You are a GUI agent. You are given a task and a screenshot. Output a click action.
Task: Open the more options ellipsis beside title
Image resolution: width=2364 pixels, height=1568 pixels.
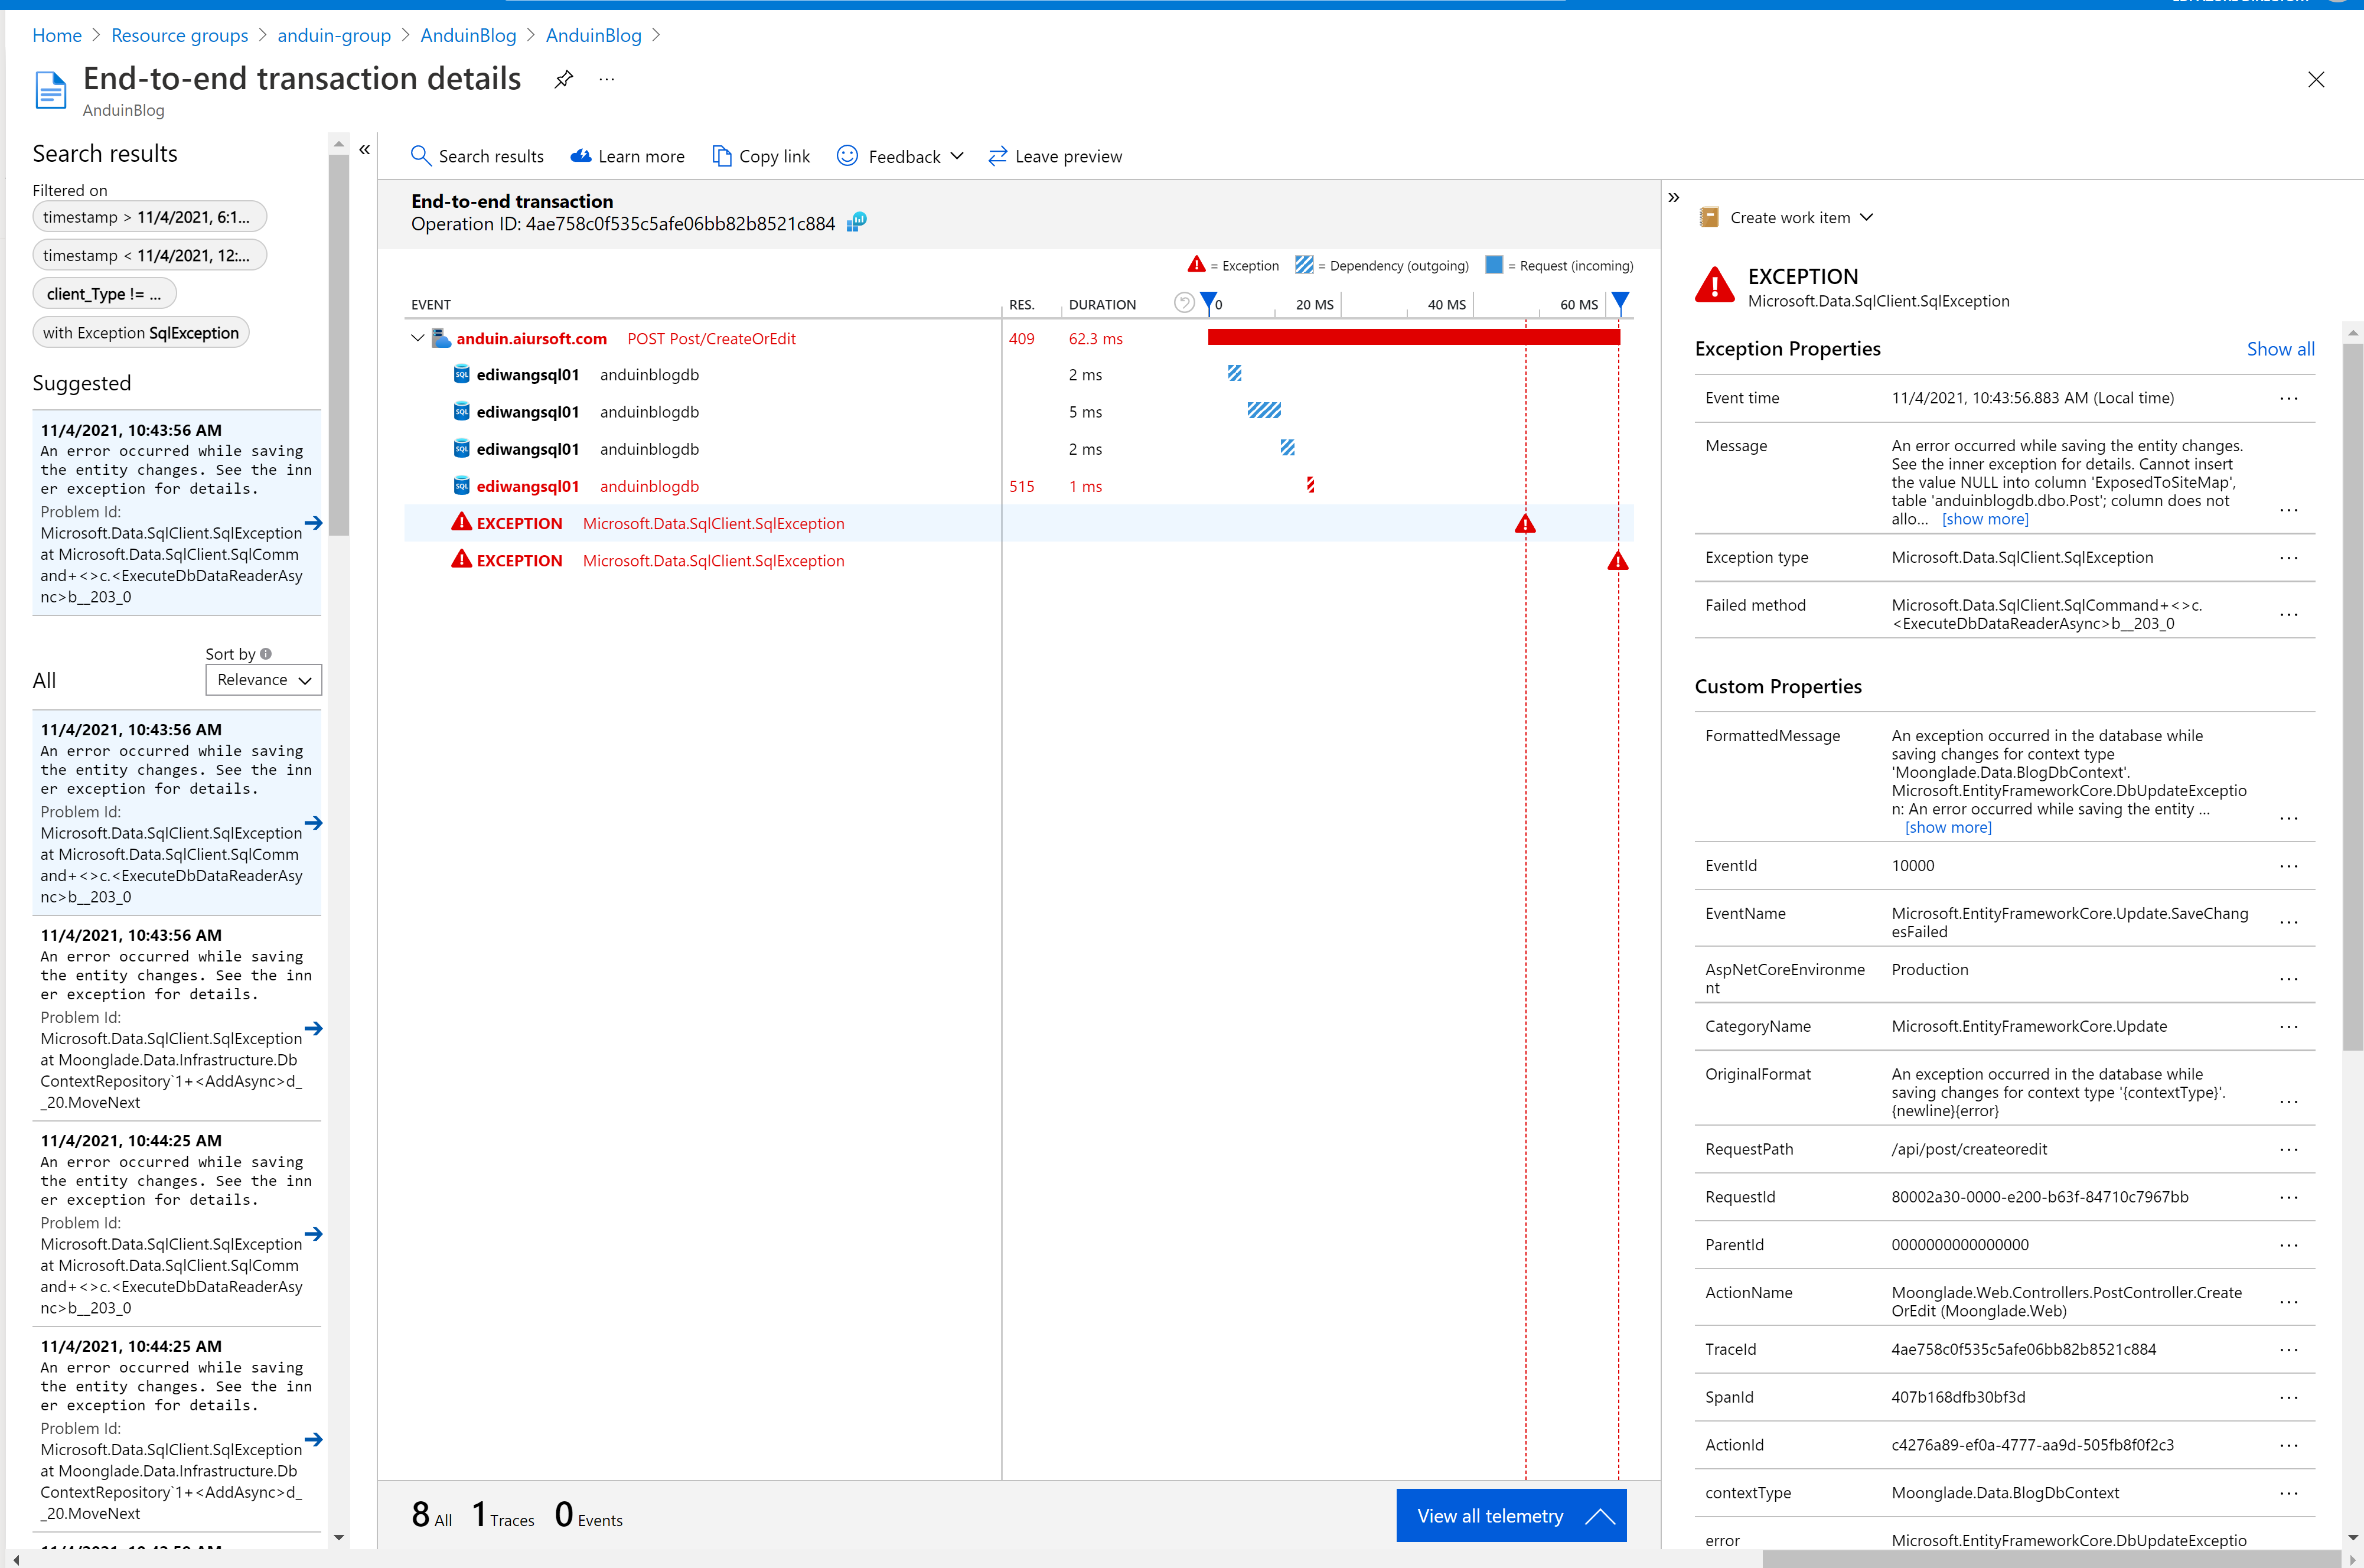[607, 79]
